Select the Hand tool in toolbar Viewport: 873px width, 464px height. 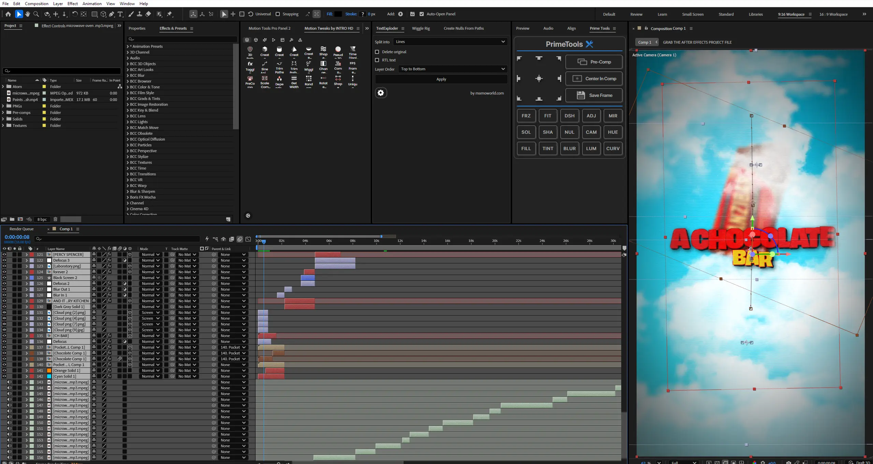28,14
